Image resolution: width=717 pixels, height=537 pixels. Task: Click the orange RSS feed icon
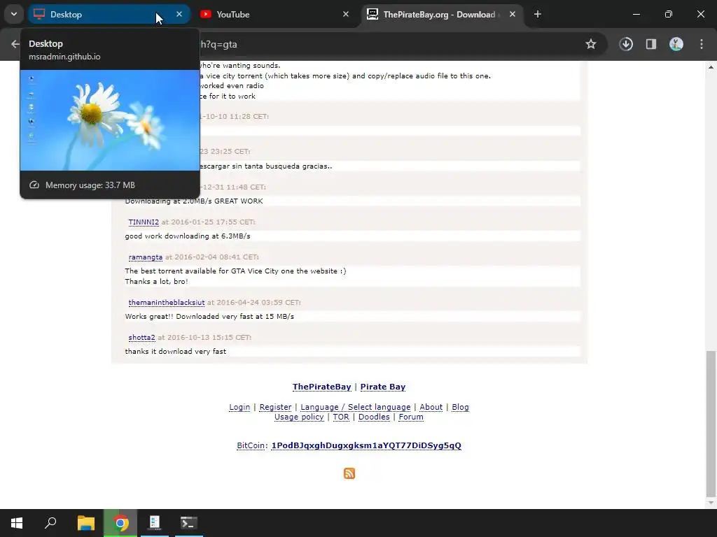point(349,473)
